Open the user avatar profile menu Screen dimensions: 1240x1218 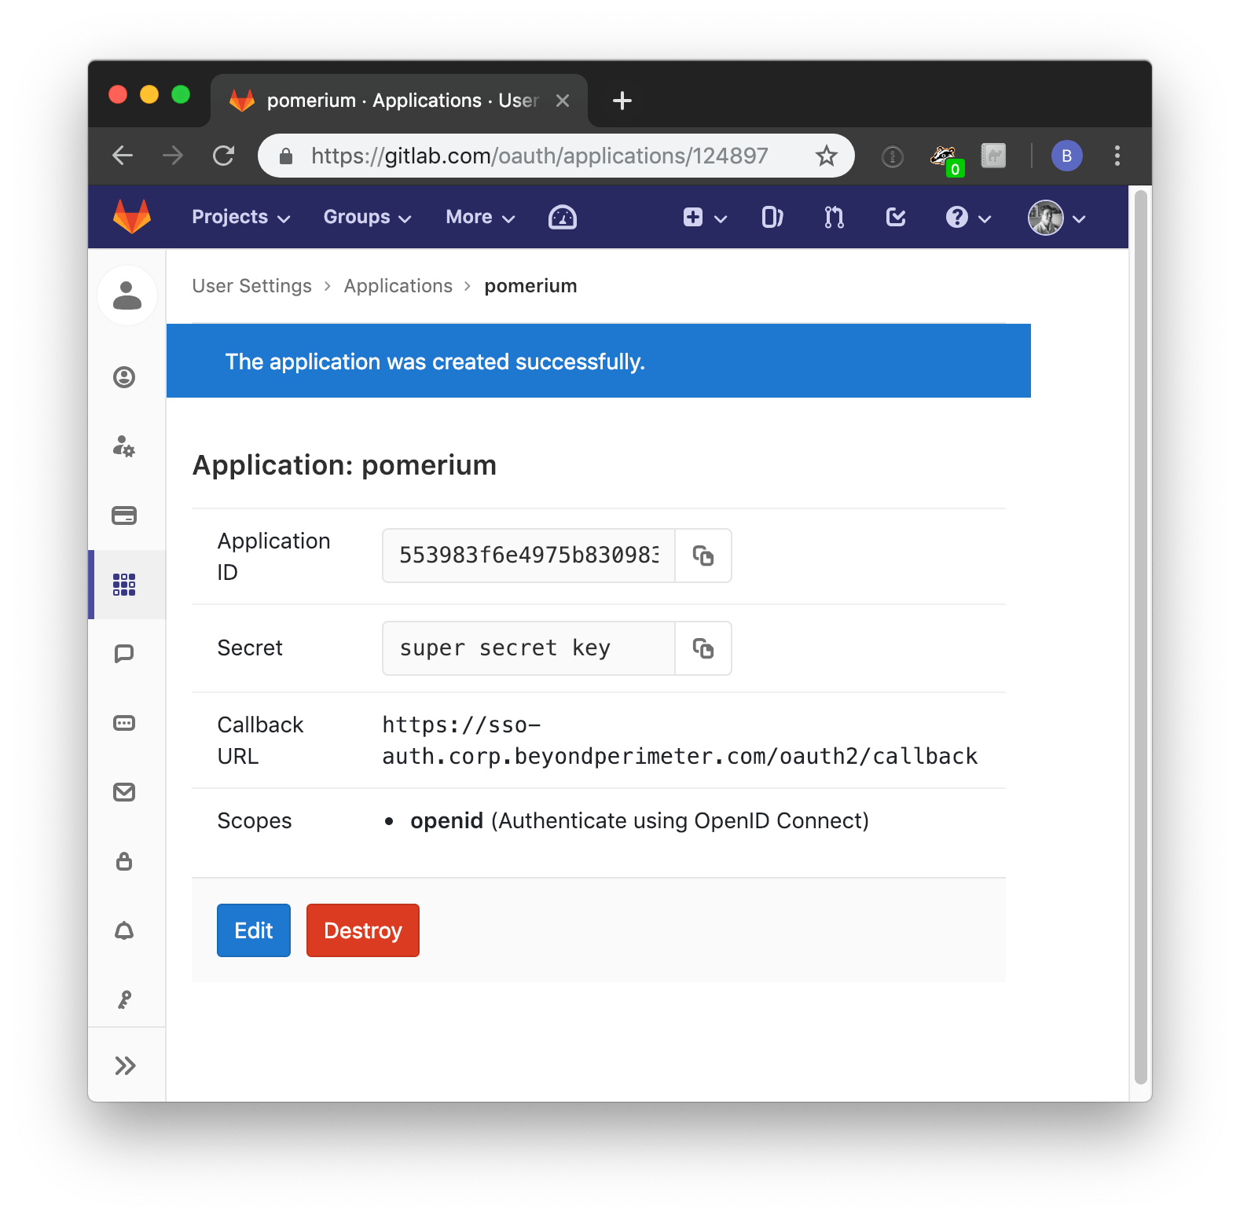[x=1057, y=218]
